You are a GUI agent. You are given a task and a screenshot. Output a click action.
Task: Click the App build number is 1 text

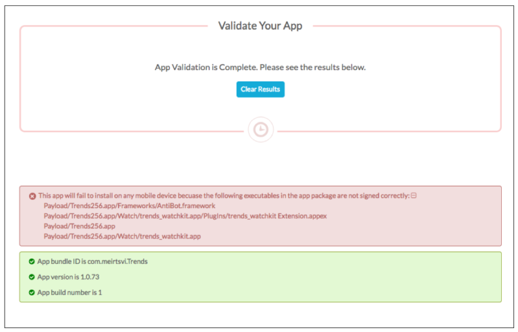click(x=69, y=292)
